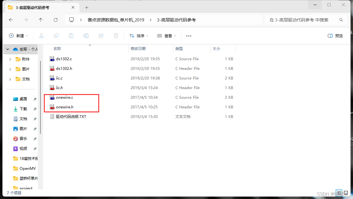
Task: Click the Rename icon in toolbar
Action: 86,36
